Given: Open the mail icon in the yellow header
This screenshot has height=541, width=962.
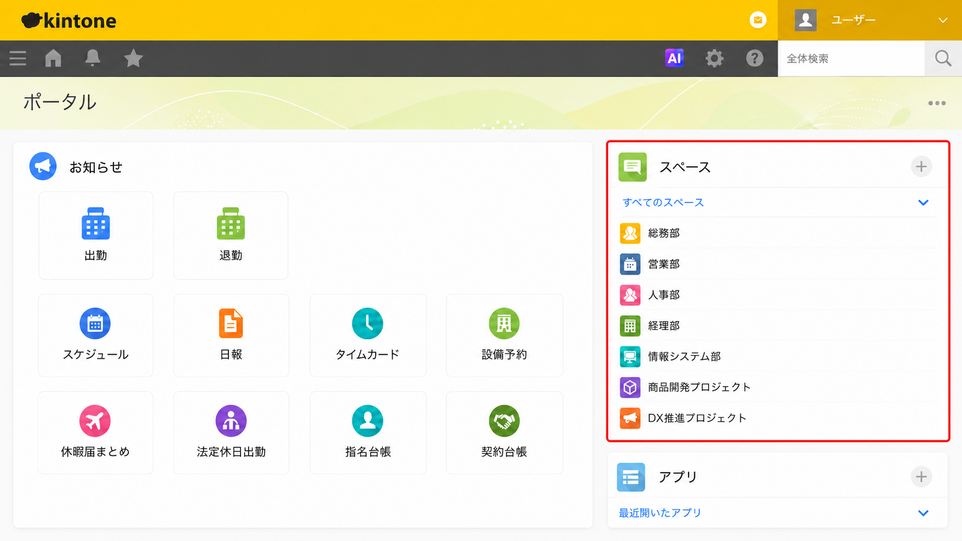Looking at the screenshot, I should pyautogui.click(x=758, y=20).
